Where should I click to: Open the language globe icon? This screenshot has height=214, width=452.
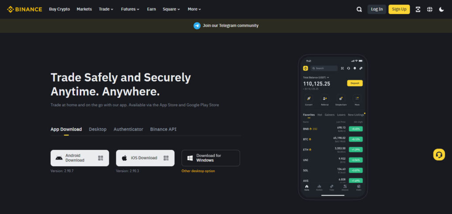click(429, 9)
